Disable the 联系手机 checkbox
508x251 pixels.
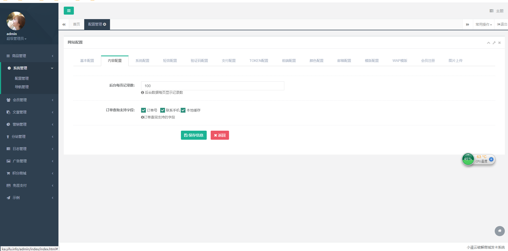click(x=163, y=110)
